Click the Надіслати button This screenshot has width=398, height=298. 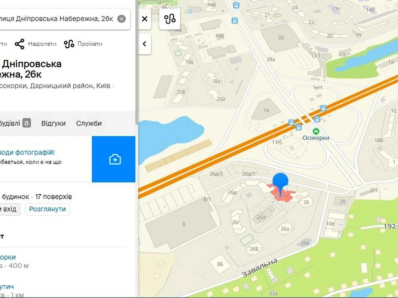click(36, 44)
